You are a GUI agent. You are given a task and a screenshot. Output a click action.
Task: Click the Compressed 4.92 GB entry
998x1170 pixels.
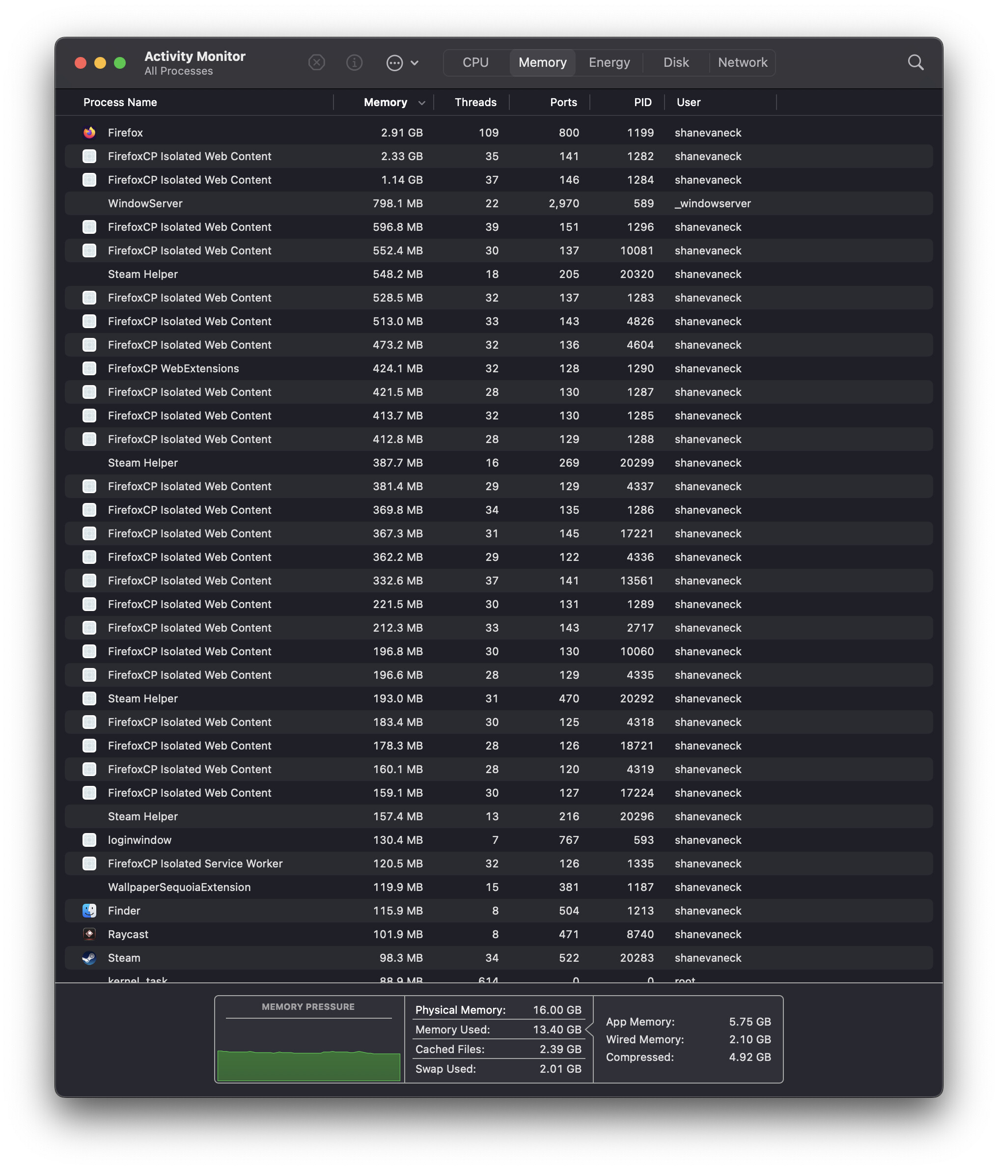[688, 1058]
